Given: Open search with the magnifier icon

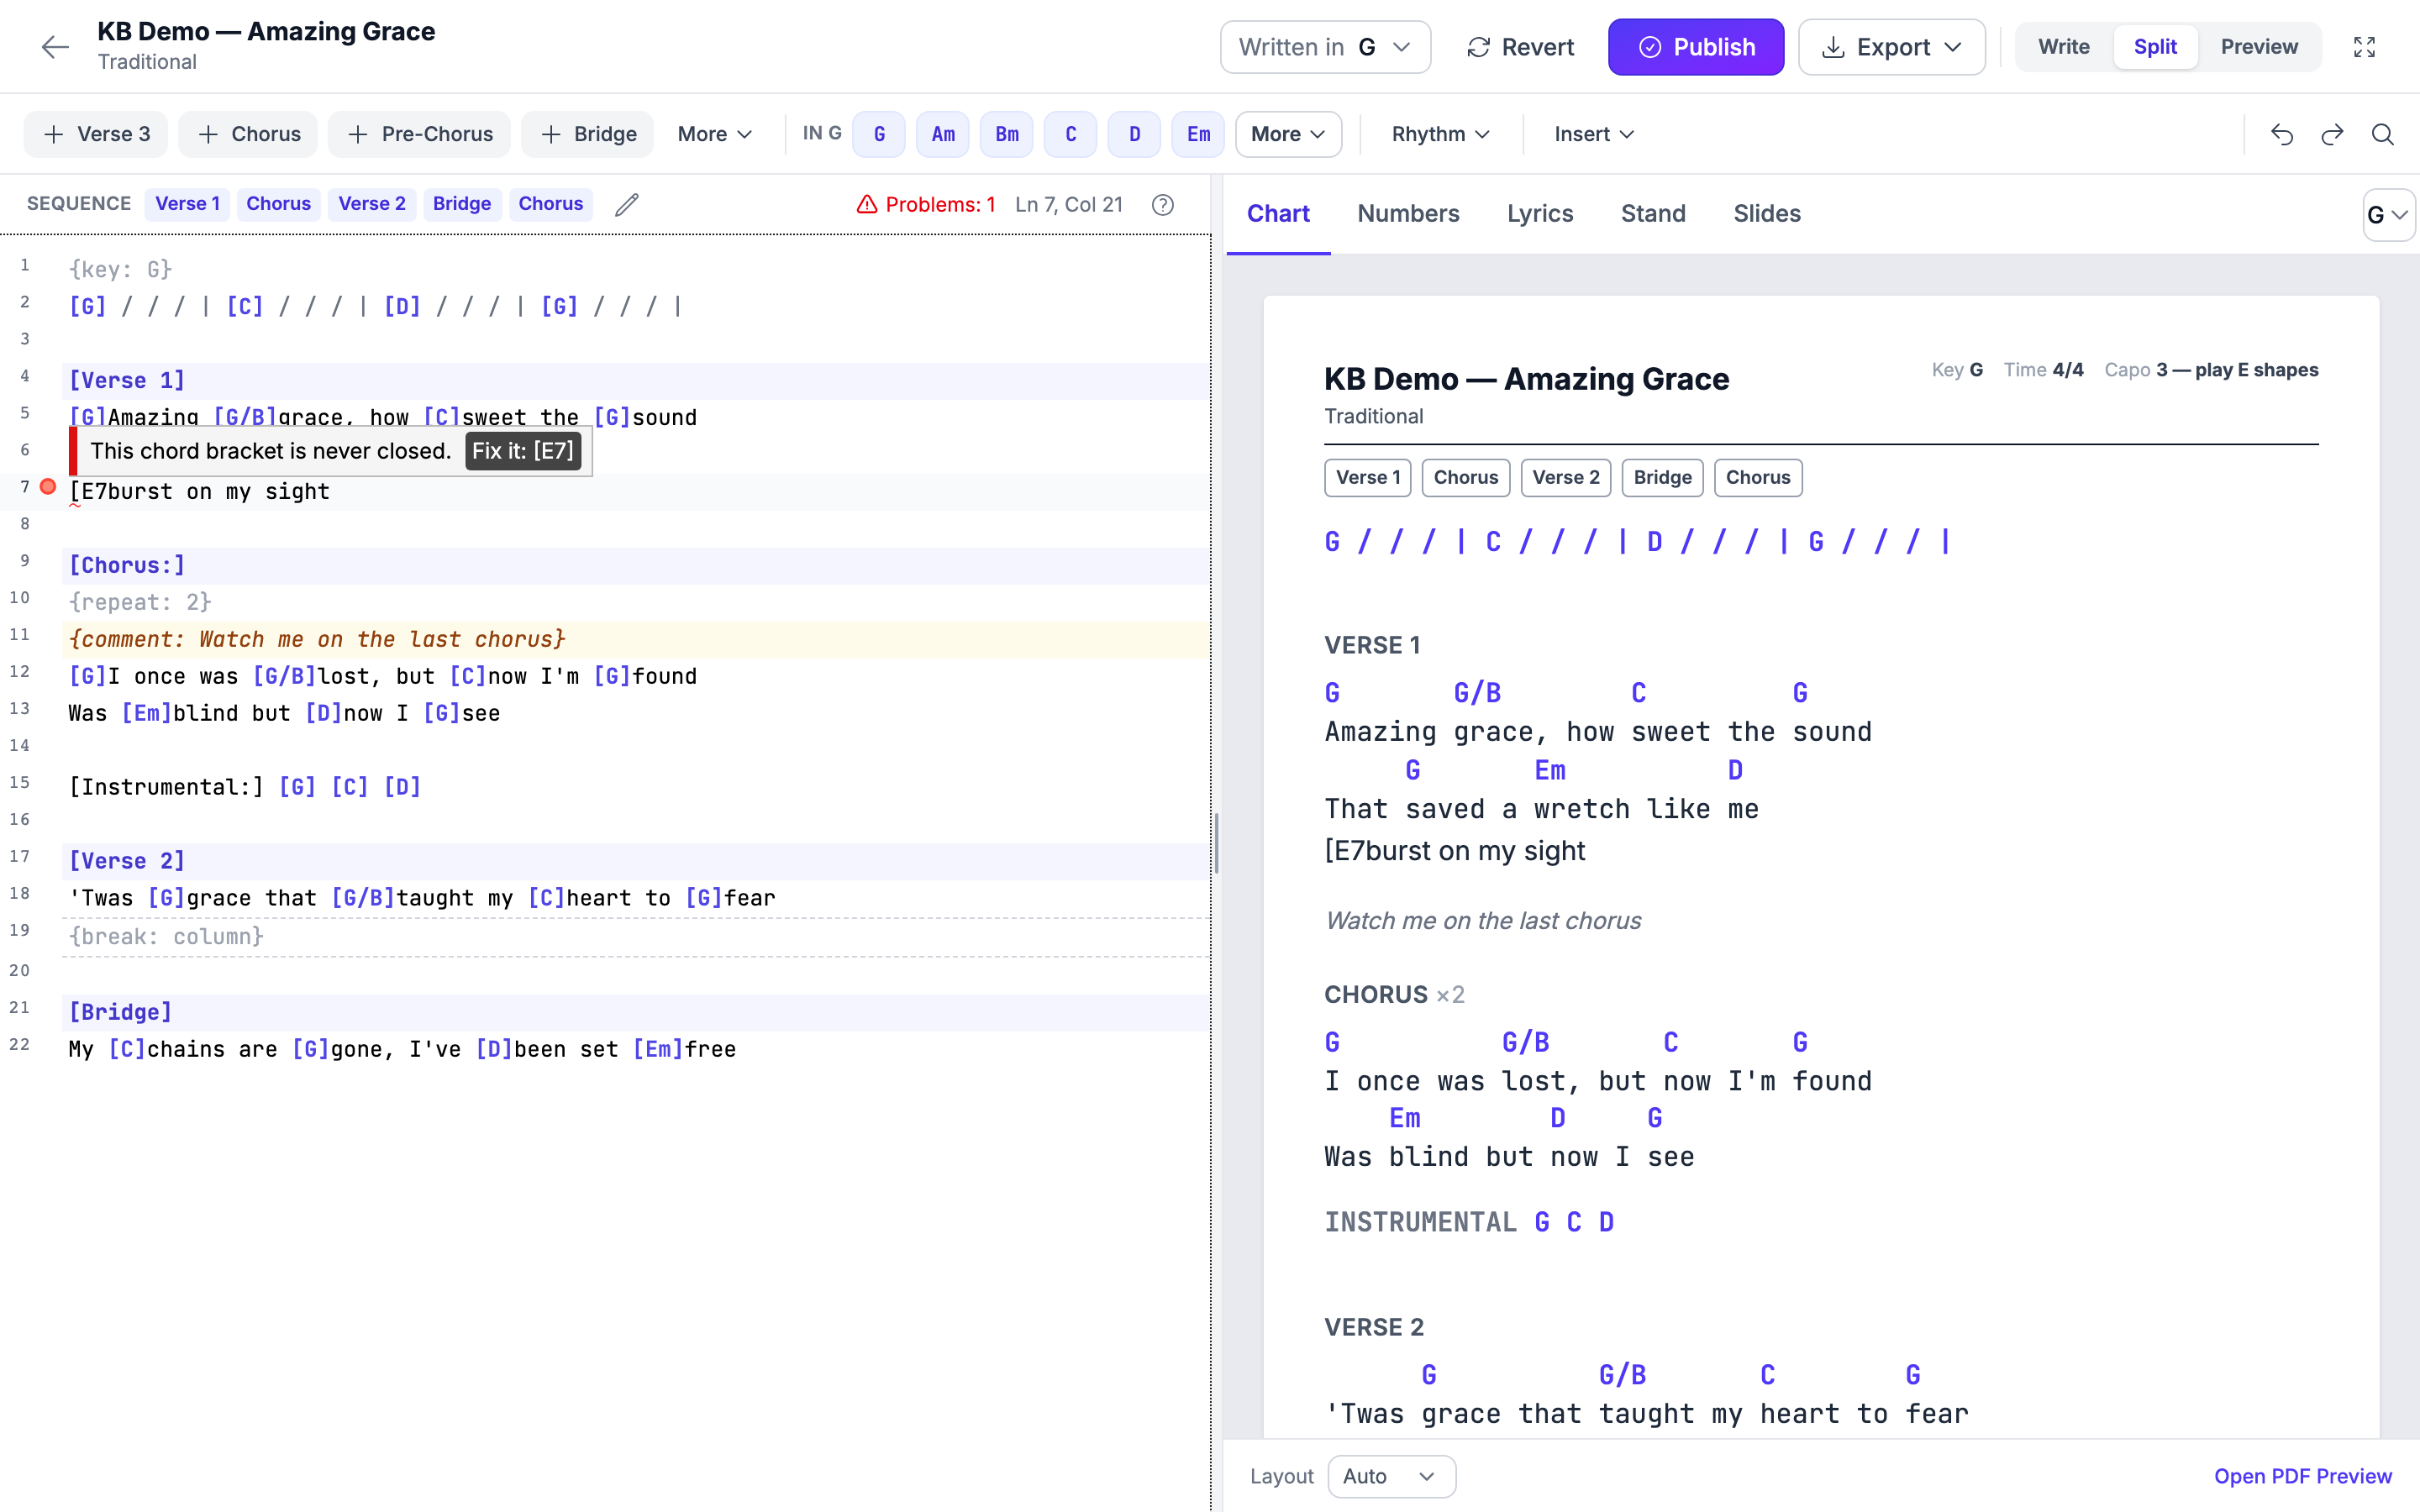Looking at the screenshot, I should [x=2383, y=134].
